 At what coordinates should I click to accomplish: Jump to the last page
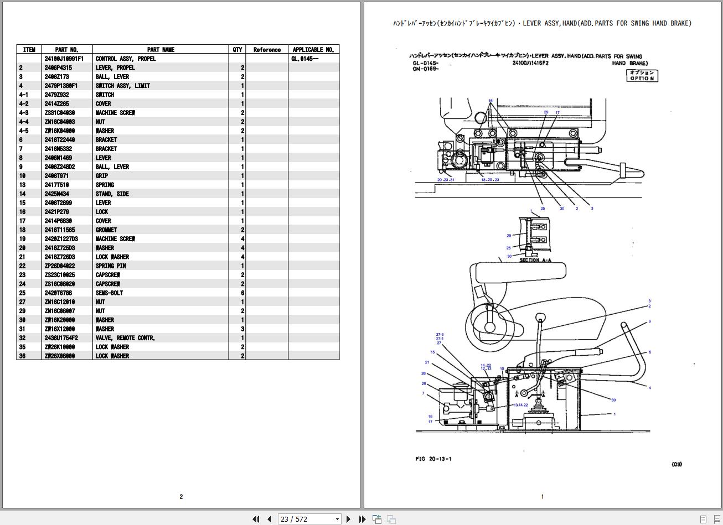[362, 519]
